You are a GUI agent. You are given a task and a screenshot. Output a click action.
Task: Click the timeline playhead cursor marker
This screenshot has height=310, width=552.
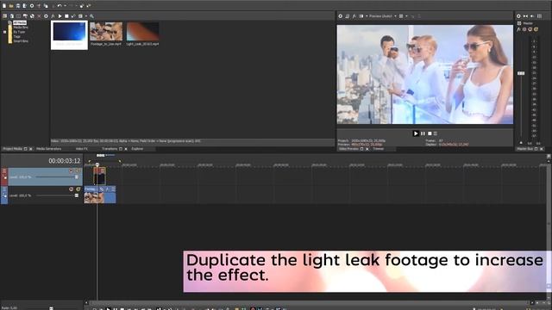[97, 164]
